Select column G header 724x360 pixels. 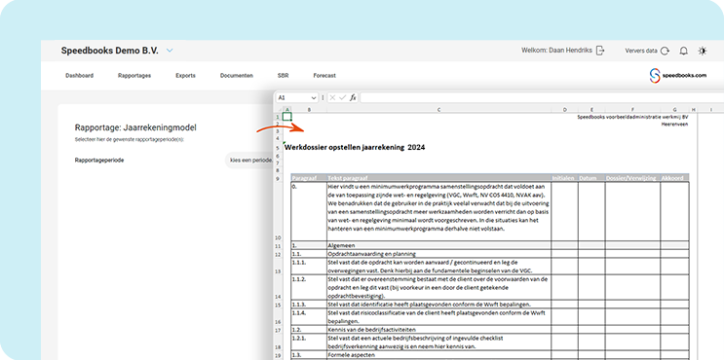(x=674, y=110)
